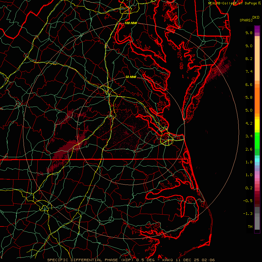The image size is (262, 262).
Task: Click the "TH" threshold legend label
Action: (250, 227)
